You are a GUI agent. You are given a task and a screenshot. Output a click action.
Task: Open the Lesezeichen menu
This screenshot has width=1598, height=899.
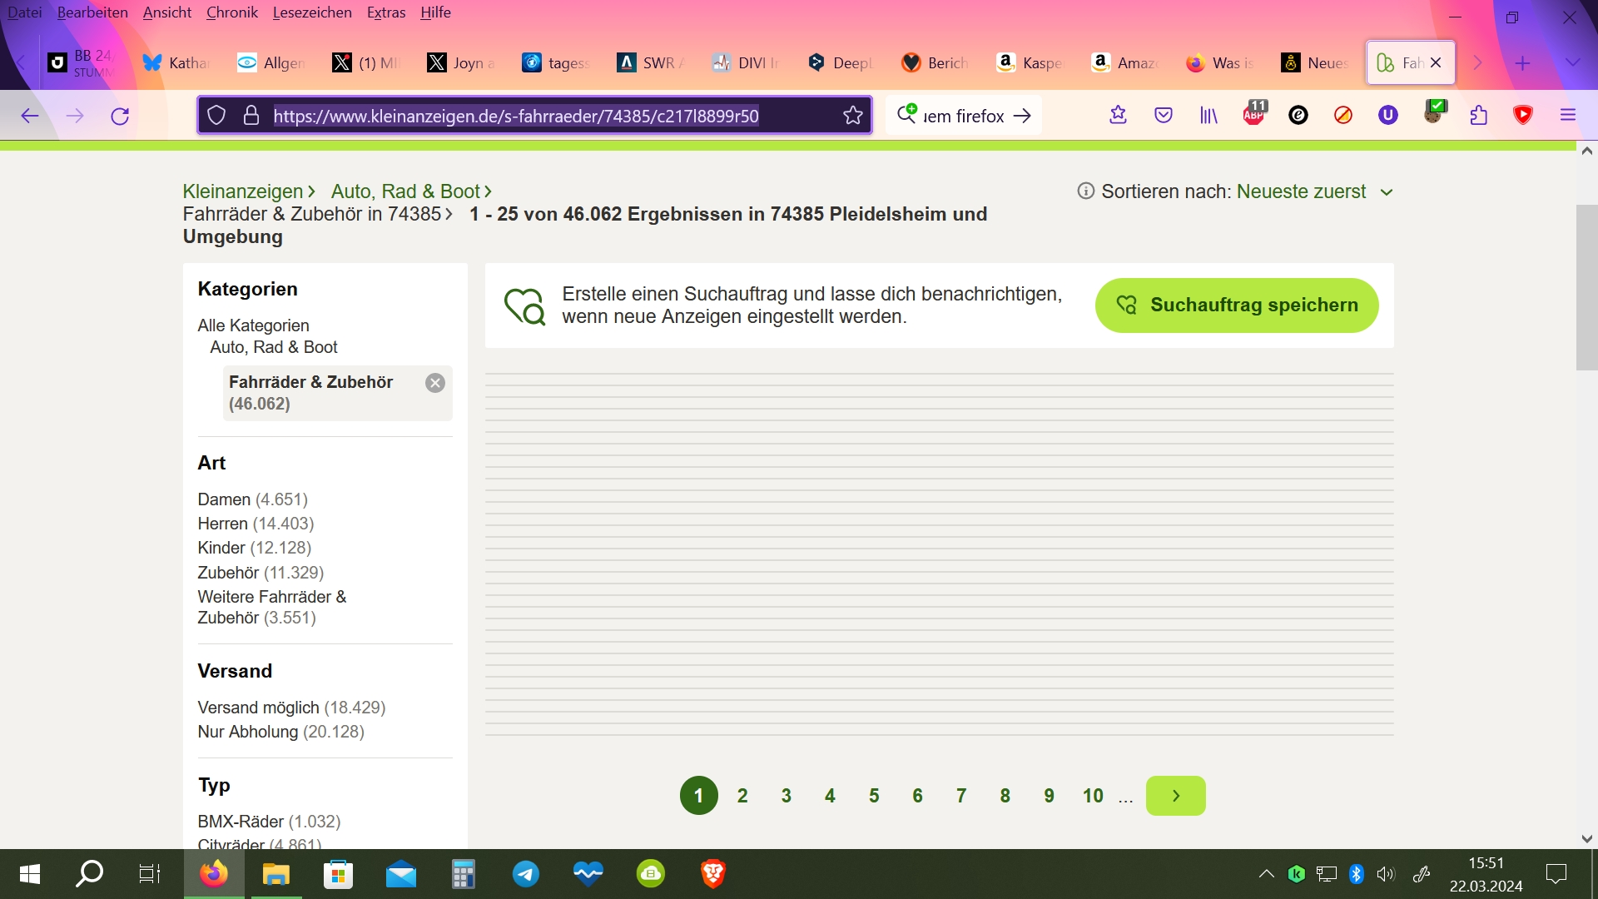click(x=311, y=12)
